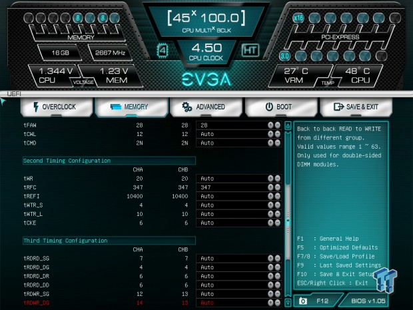The height and width of the screenshot is (310, 413).
Task: Click the 16 GB memory size readout
Action: (61, 53)
